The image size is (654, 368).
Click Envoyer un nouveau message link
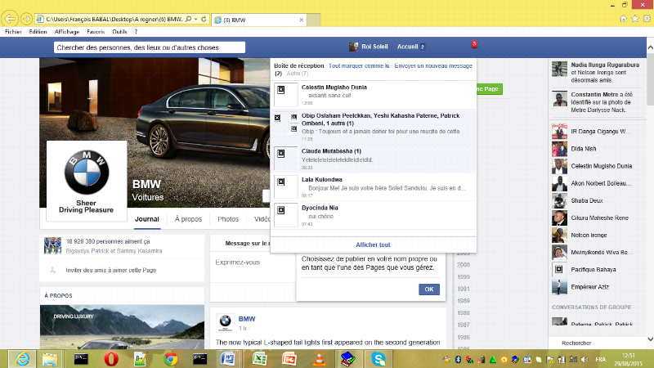click(x=433, y=65)
